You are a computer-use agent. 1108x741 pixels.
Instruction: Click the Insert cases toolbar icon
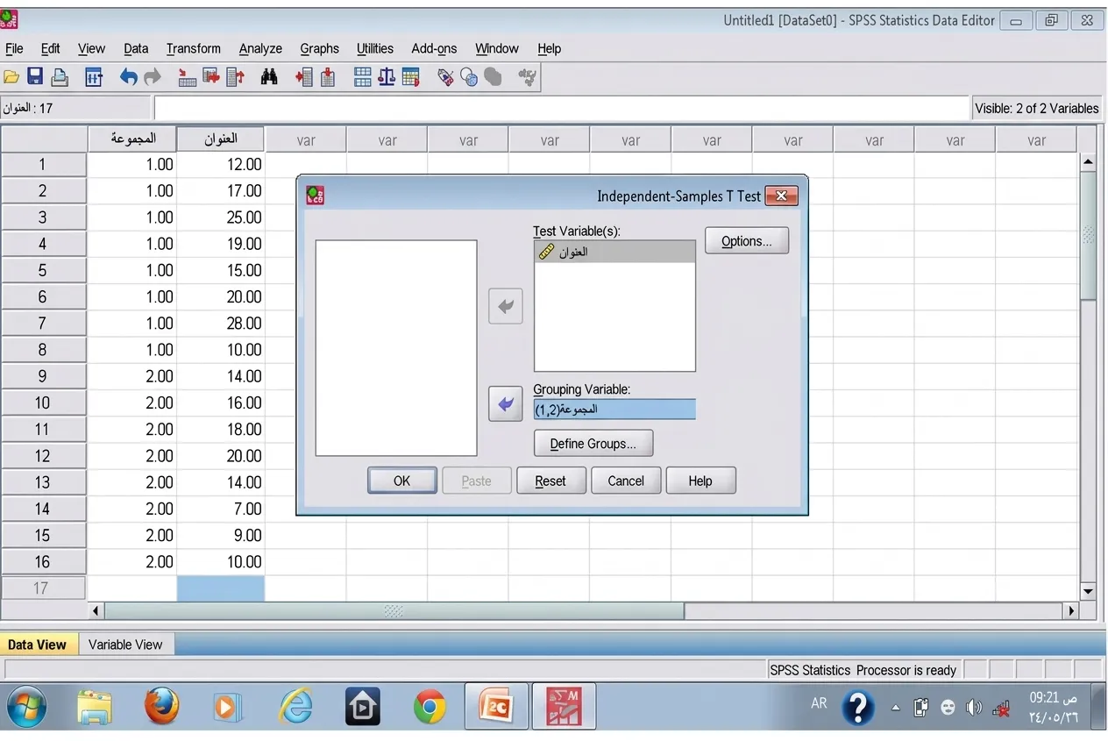304,77
